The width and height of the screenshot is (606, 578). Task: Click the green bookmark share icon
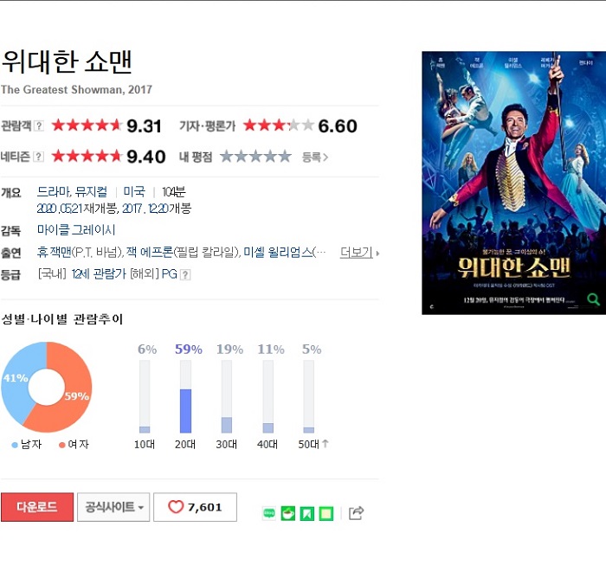tap(307, 513)
